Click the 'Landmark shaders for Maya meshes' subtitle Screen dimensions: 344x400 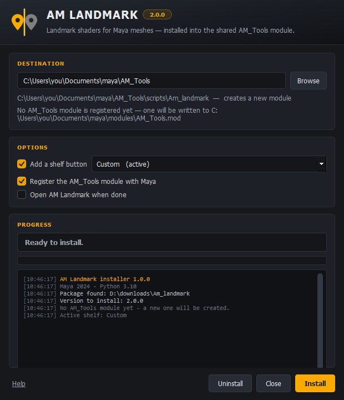click(x=170, y=31)
